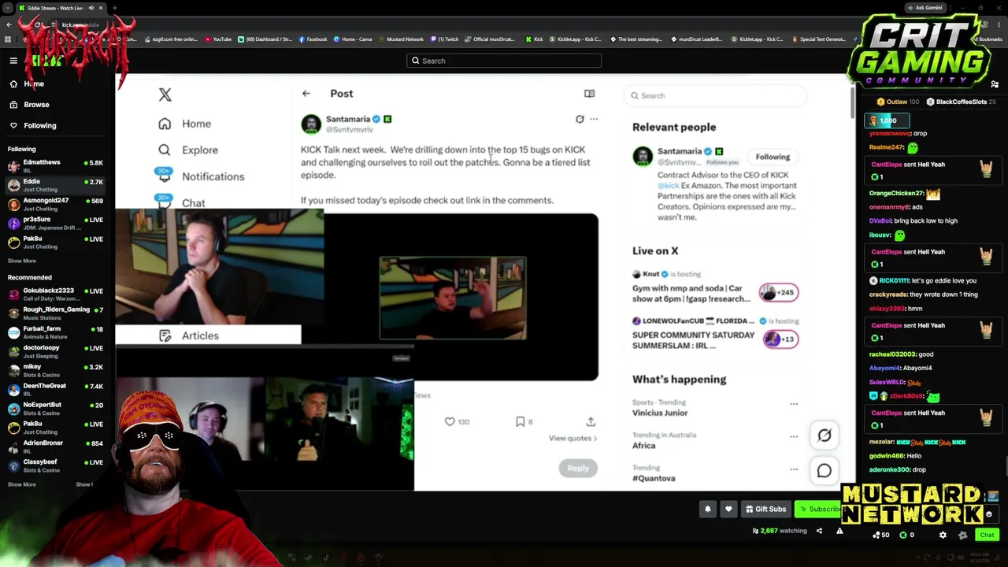
Task: Open more options for #Quantova trend
Action: (794, 469)
